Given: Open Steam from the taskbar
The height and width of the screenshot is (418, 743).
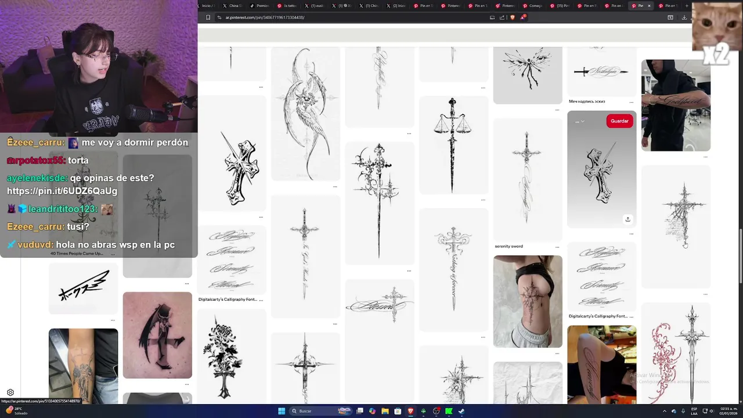Looking at the screenshot, I should [x=461, y=411].
